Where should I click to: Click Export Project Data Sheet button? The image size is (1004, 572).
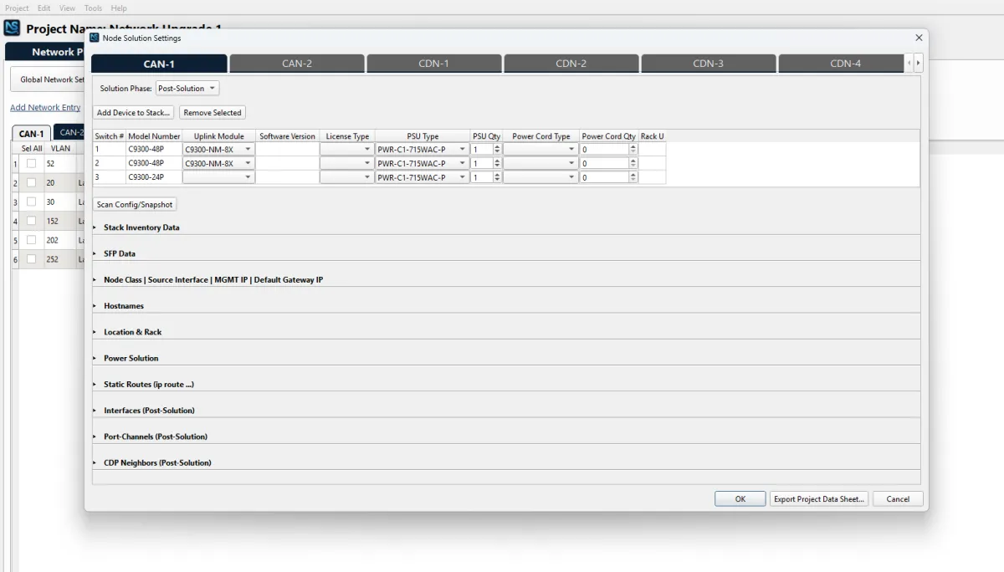pos(819,498)
